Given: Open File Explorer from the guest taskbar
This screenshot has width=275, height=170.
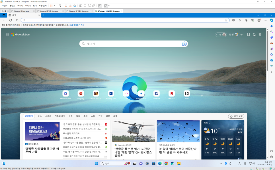Looking at the screenshot, I should [x=179, y=163].
